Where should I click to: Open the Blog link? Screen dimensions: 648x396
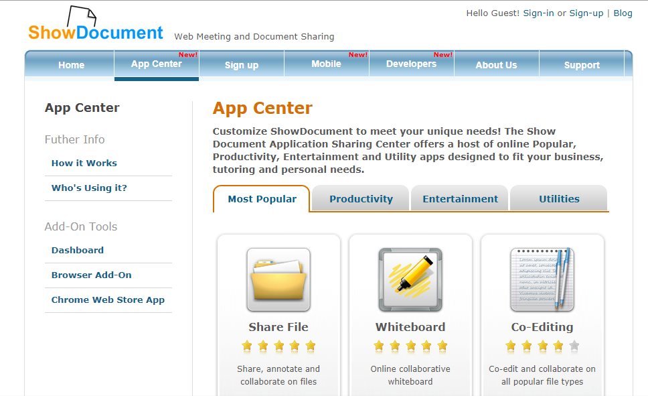pos(623,13)
